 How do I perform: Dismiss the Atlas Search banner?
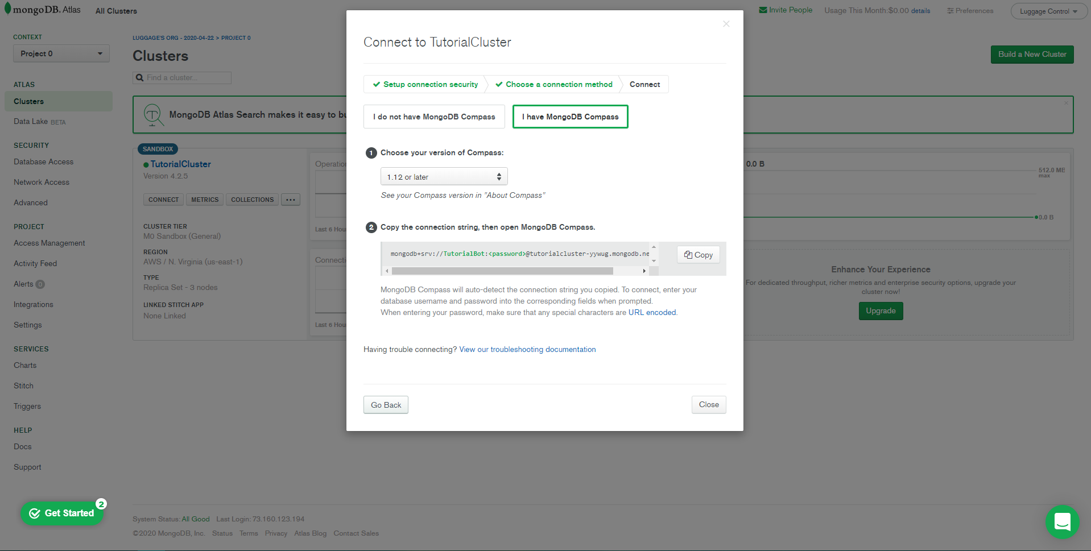coord(1066,103)
